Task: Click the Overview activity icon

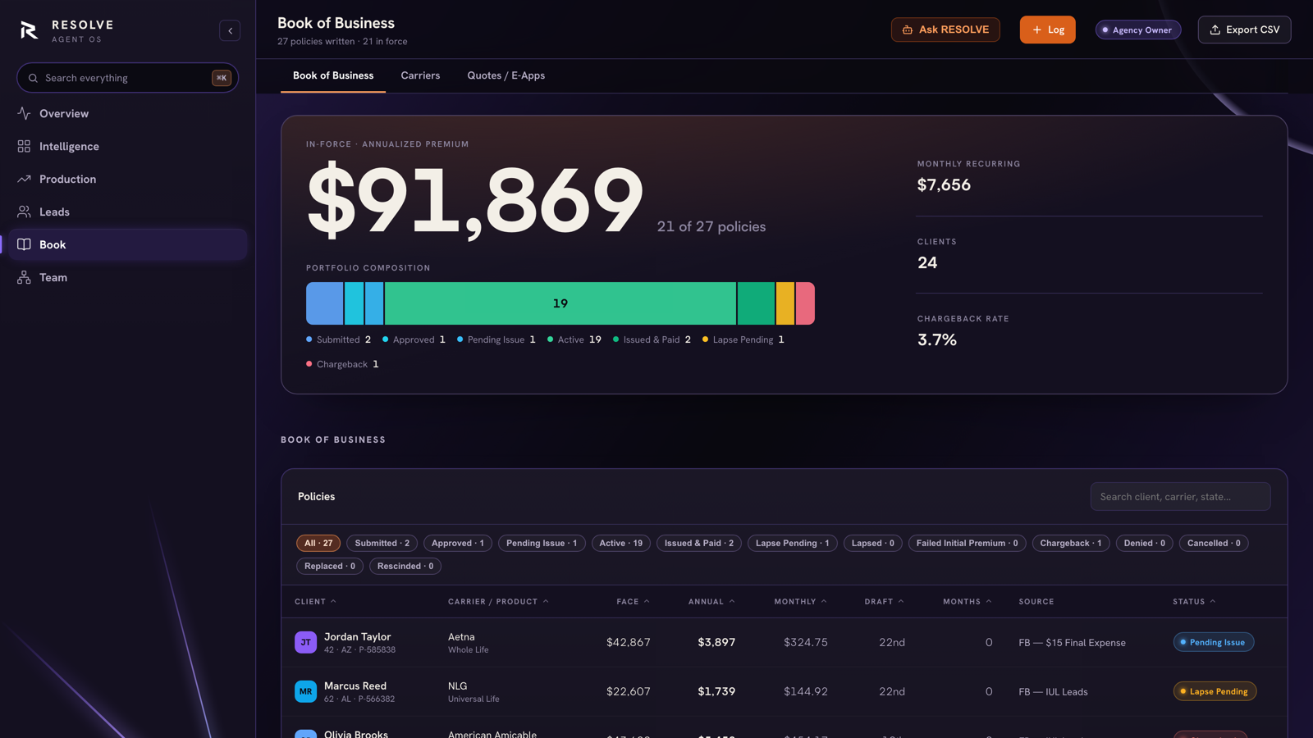Action: pyautogui.click(x=24, y=113)
